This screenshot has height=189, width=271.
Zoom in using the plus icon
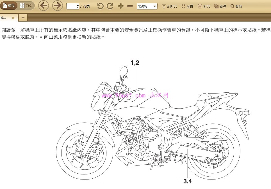pos(120,6)
